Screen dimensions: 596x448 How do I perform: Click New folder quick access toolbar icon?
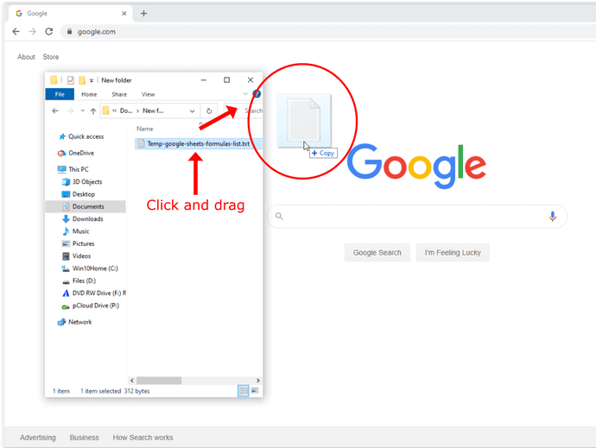[x=82, y=80]
